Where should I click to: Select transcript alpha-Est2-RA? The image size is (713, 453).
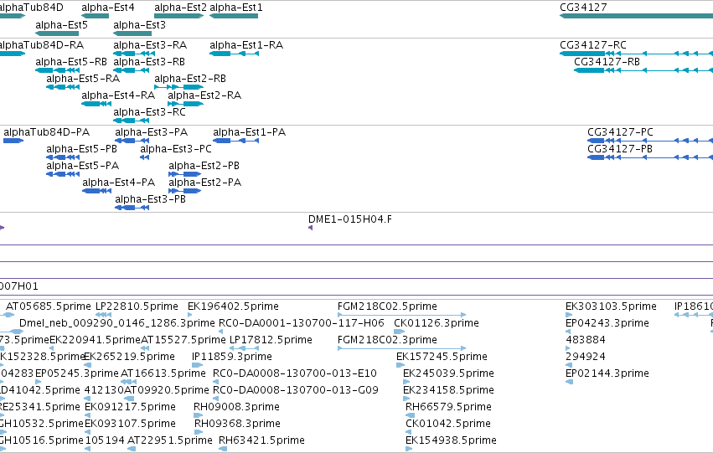[185, 104]
